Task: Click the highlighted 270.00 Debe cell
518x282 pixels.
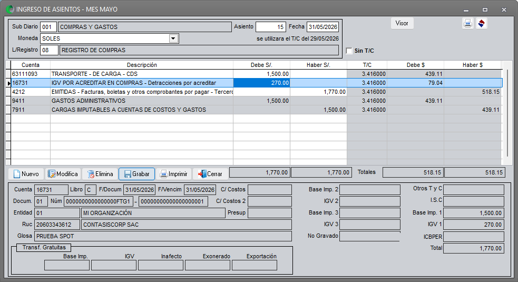Action: click(262, 83)
